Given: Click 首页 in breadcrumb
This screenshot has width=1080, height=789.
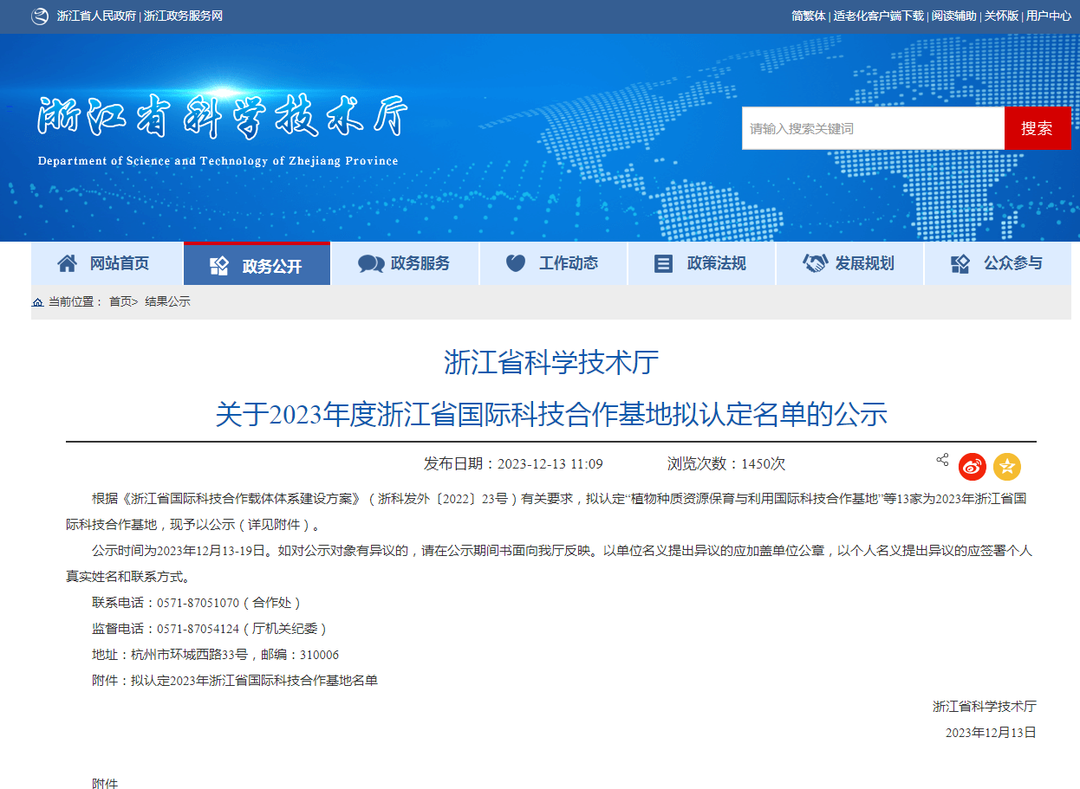Looking at the screenshot, I should pos(120,302).
